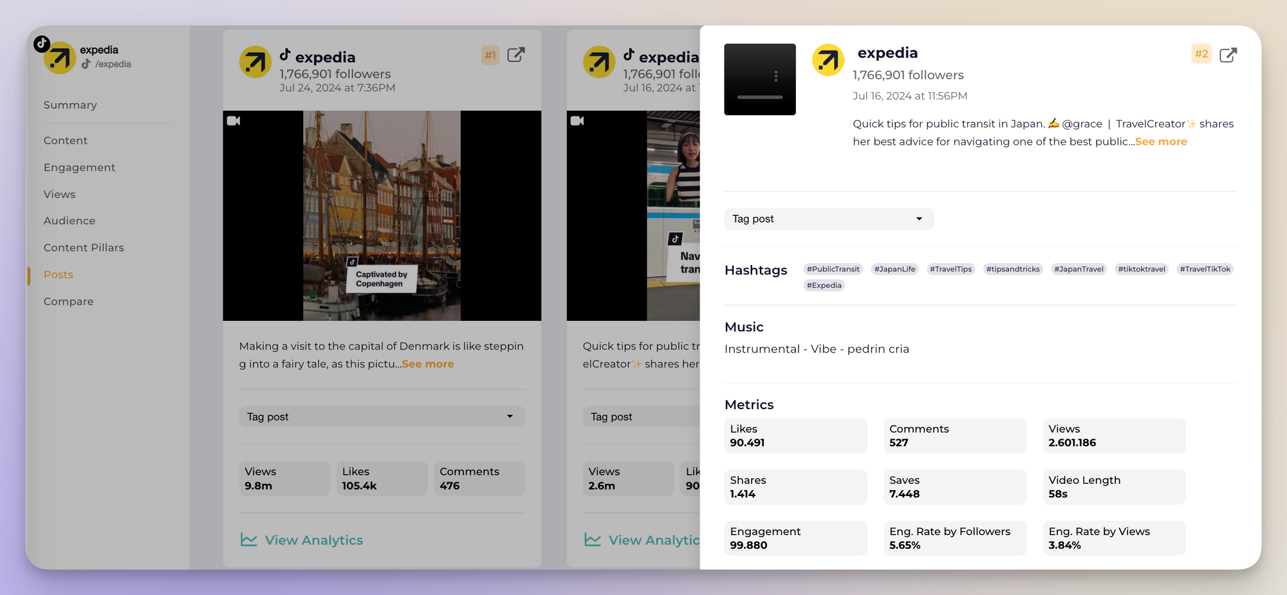Go to Engagement in sidebar

(80, 167)
